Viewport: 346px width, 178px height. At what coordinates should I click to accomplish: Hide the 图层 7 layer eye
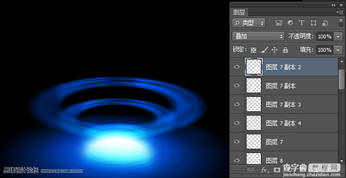[x=237, y=142]
